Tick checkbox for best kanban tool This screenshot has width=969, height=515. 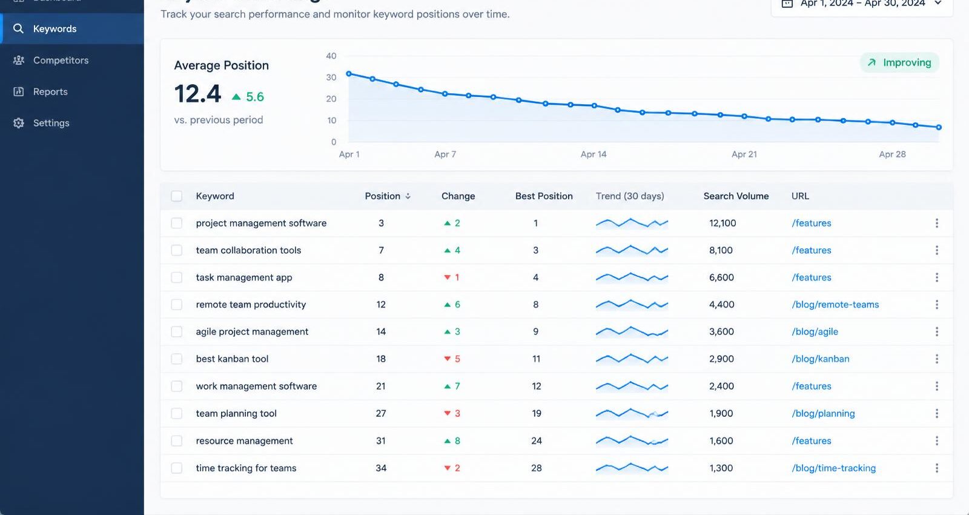pos(177,359)
